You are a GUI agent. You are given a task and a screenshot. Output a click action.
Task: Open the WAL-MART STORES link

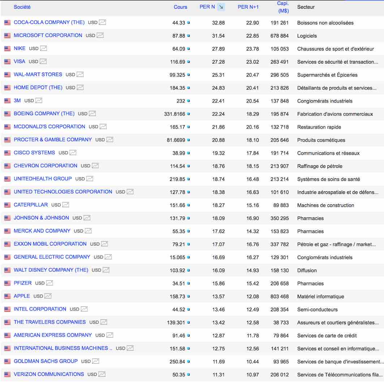coord(38,74)
